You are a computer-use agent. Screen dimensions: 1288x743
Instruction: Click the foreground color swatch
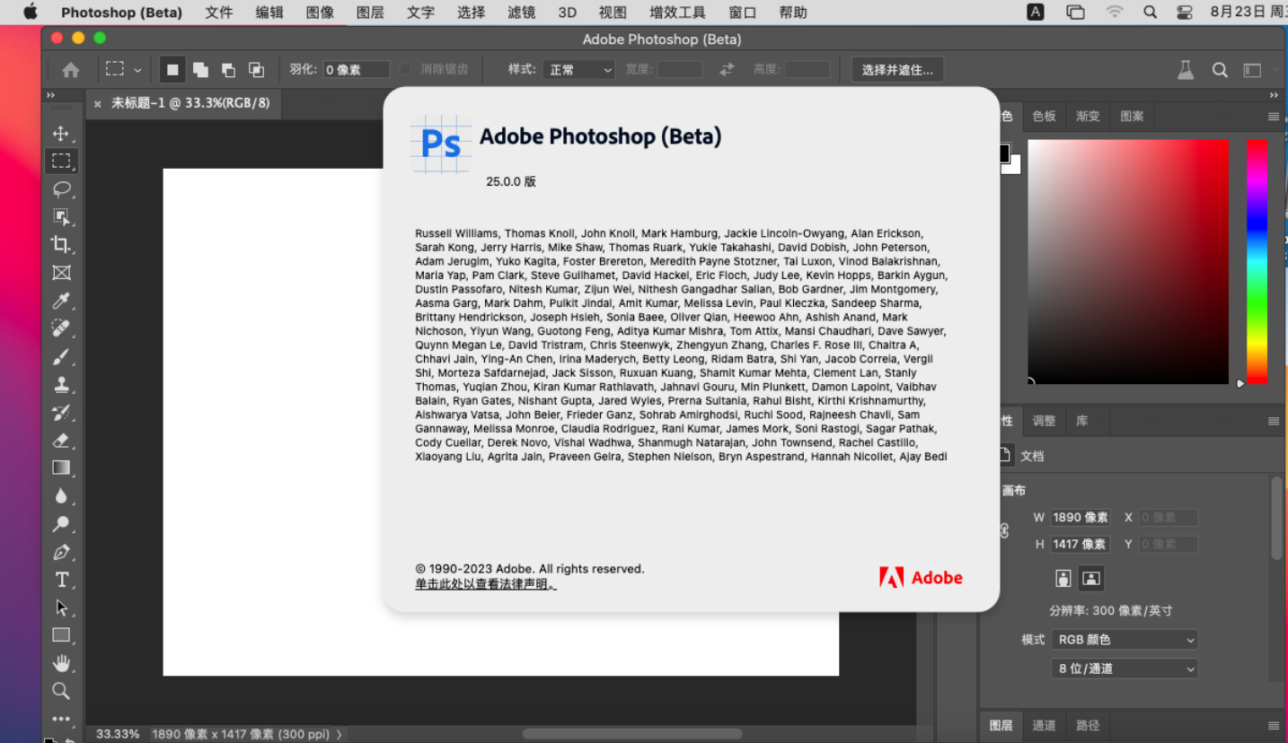[x=1004, y=153]
